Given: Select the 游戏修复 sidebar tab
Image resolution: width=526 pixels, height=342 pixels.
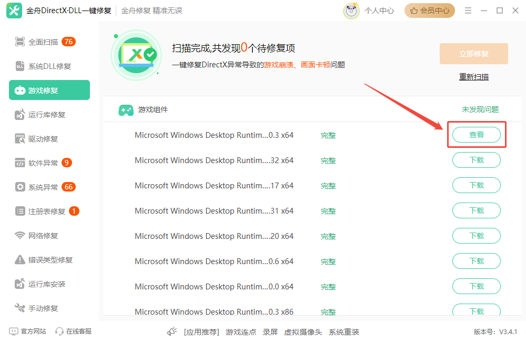Looking at the screenshot, I should pos(49,90).
